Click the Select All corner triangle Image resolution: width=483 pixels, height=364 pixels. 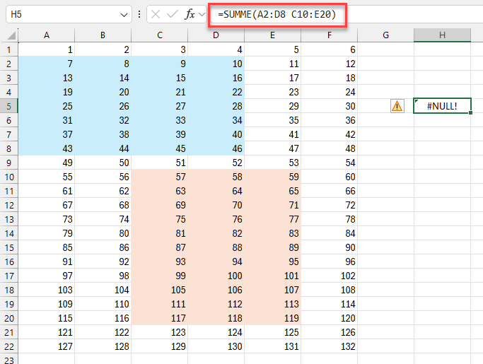pos(11,36)
